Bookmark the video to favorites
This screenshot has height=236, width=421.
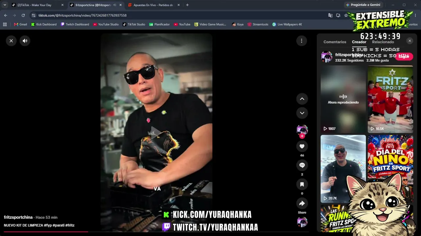tap(302, 184)
